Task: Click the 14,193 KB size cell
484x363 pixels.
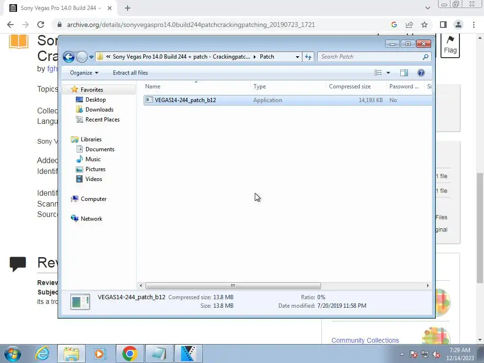Action: (371, 100)
